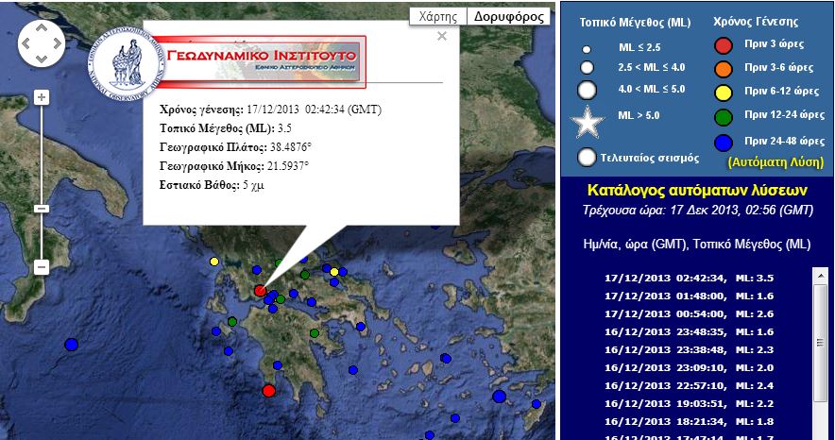835x440 pixels.
Task: Click the blue marker in the Ionian Sea
Action: pos(71,345)
